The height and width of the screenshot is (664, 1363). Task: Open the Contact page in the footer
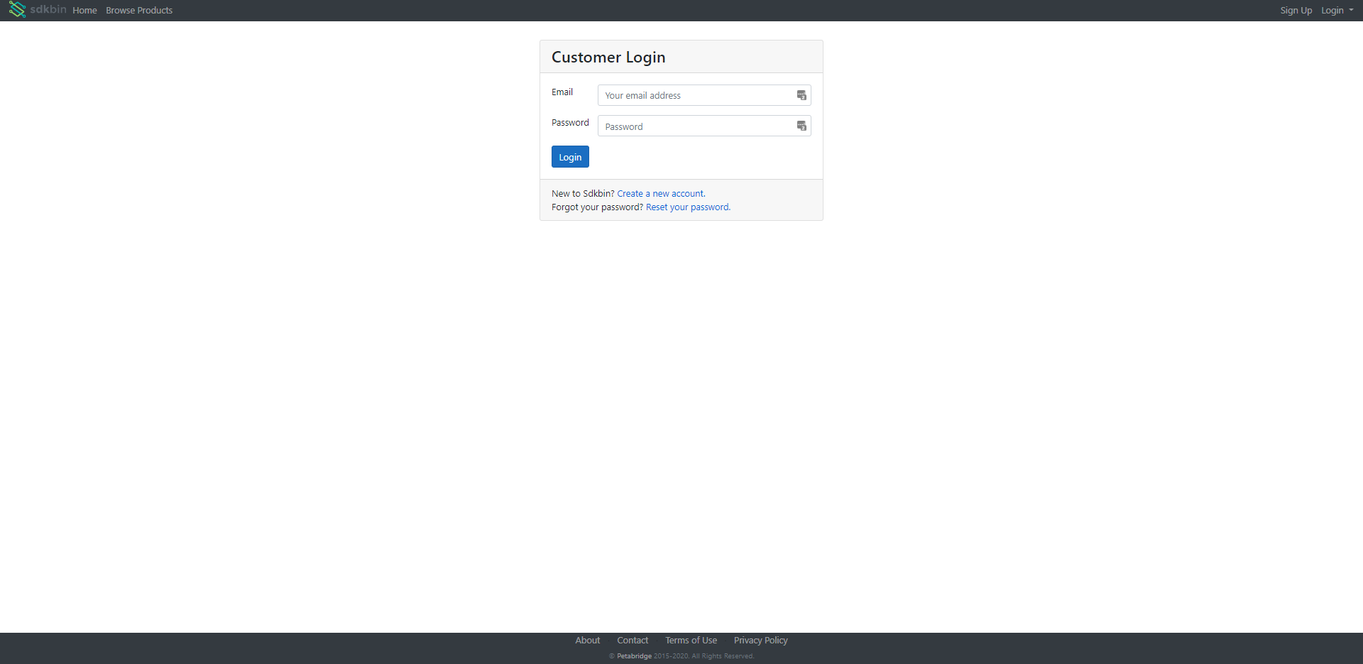632,640
